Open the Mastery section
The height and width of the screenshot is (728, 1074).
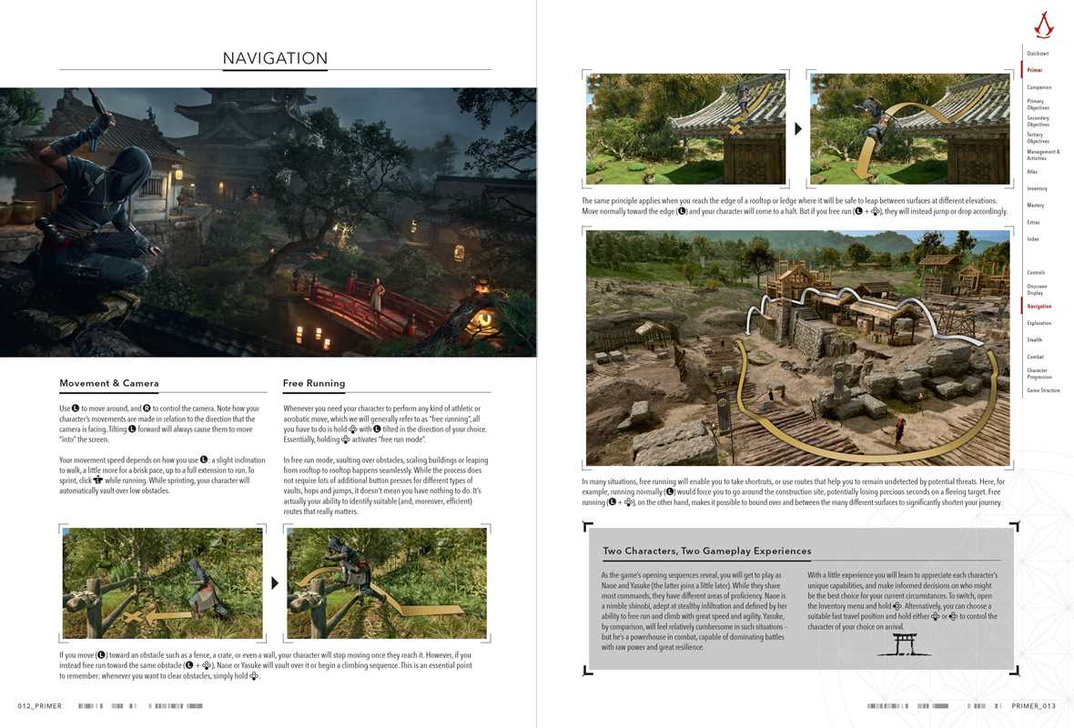click(x=1037, y=205)
